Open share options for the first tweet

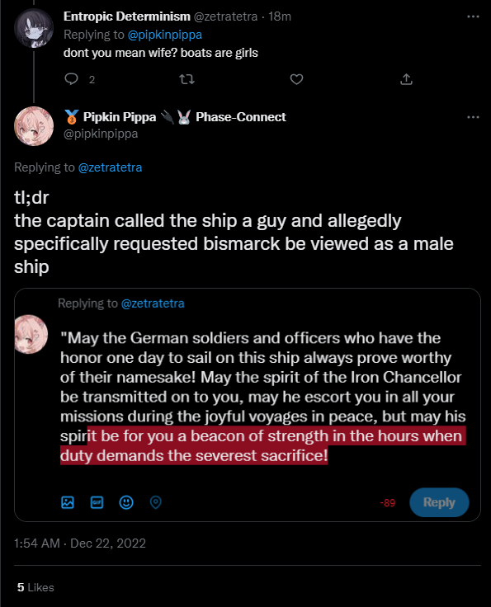[406, 79]
